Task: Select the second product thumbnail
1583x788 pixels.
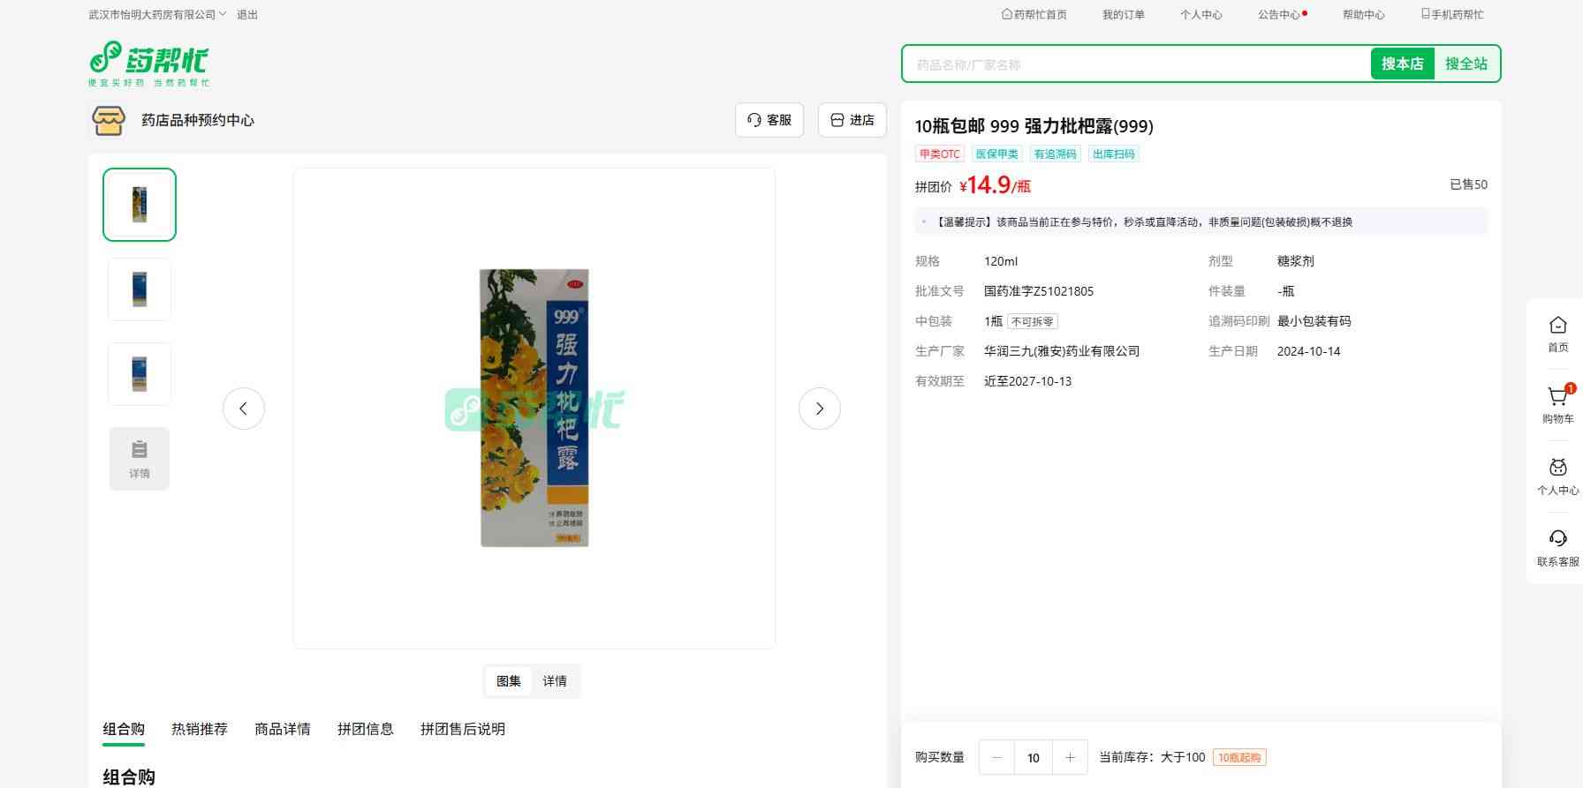Action: [140, 289]
